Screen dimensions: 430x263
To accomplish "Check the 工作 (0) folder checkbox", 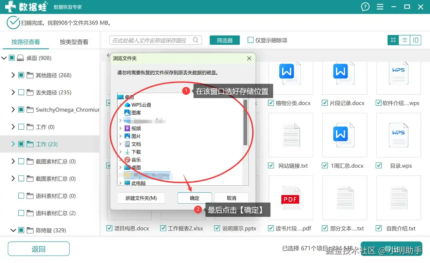I will coord(21,127).
